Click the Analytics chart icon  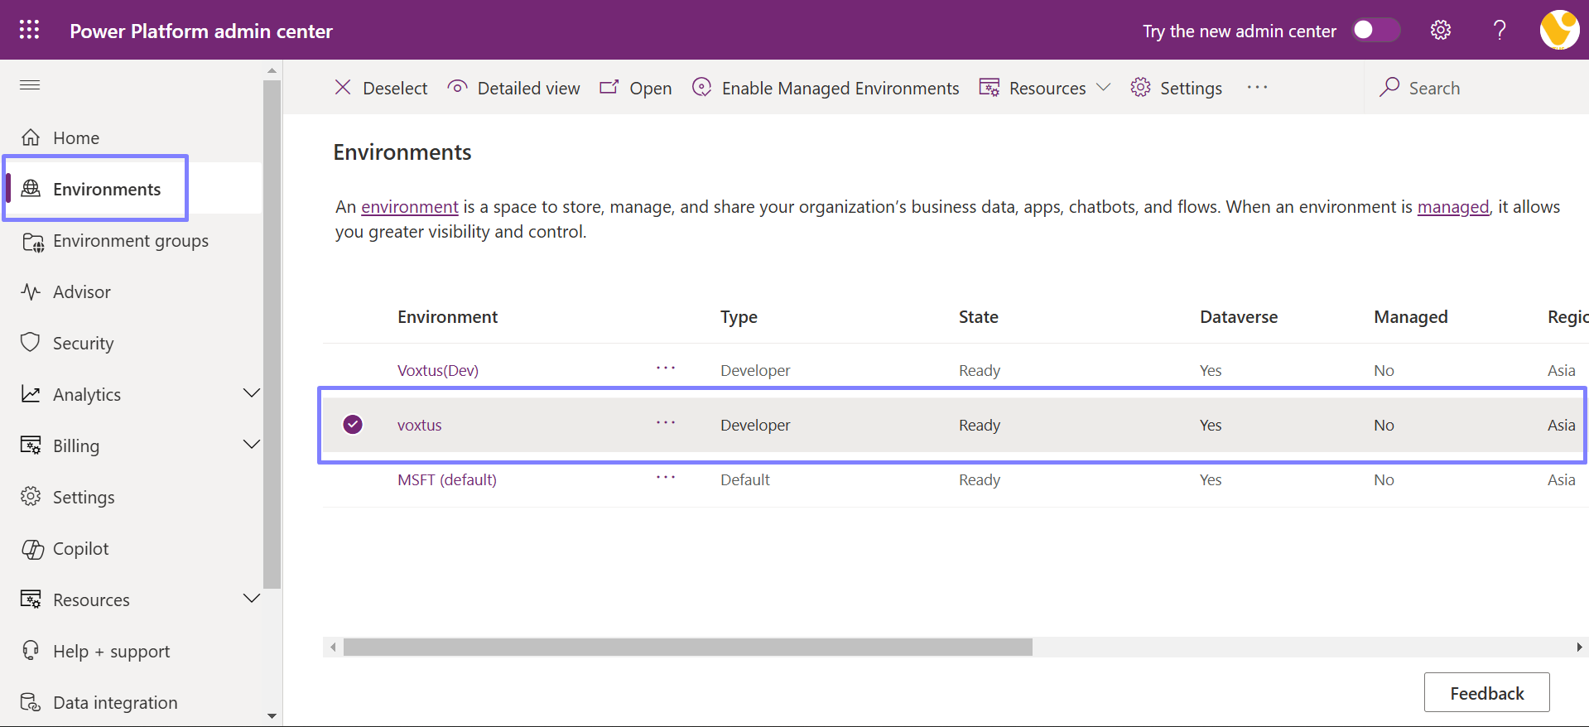[31, 393]
